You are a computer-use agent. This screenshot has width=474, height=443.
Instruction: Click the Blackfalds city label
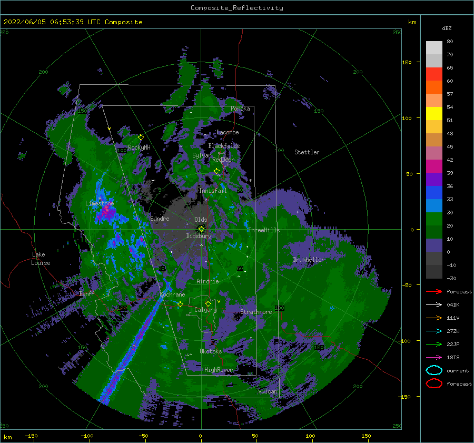[224, 146]
